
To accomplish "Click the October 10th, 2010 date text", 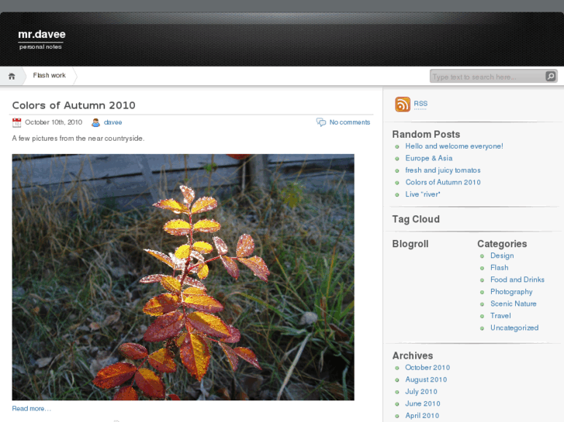I will (x=54, y=122).
